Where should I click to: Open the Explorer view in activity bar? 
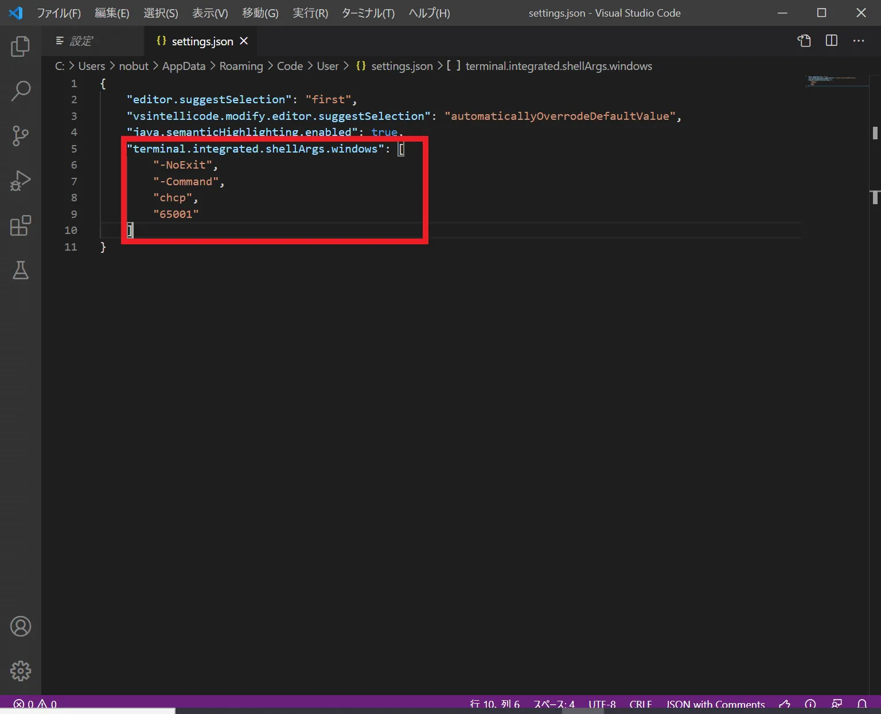pos(21,46)
